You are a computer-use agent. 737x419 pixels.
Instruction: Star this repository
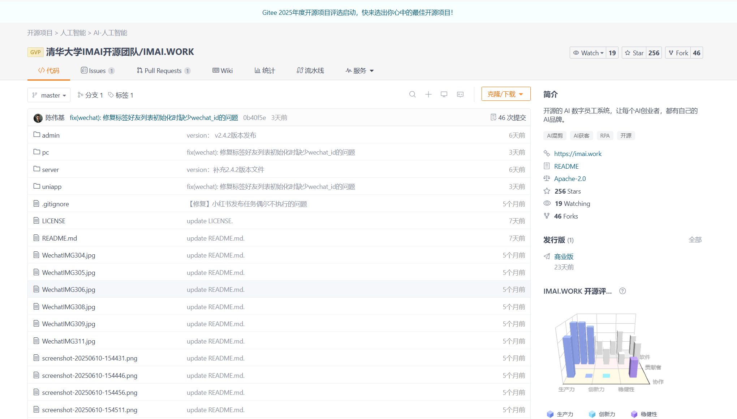point(634,53)
